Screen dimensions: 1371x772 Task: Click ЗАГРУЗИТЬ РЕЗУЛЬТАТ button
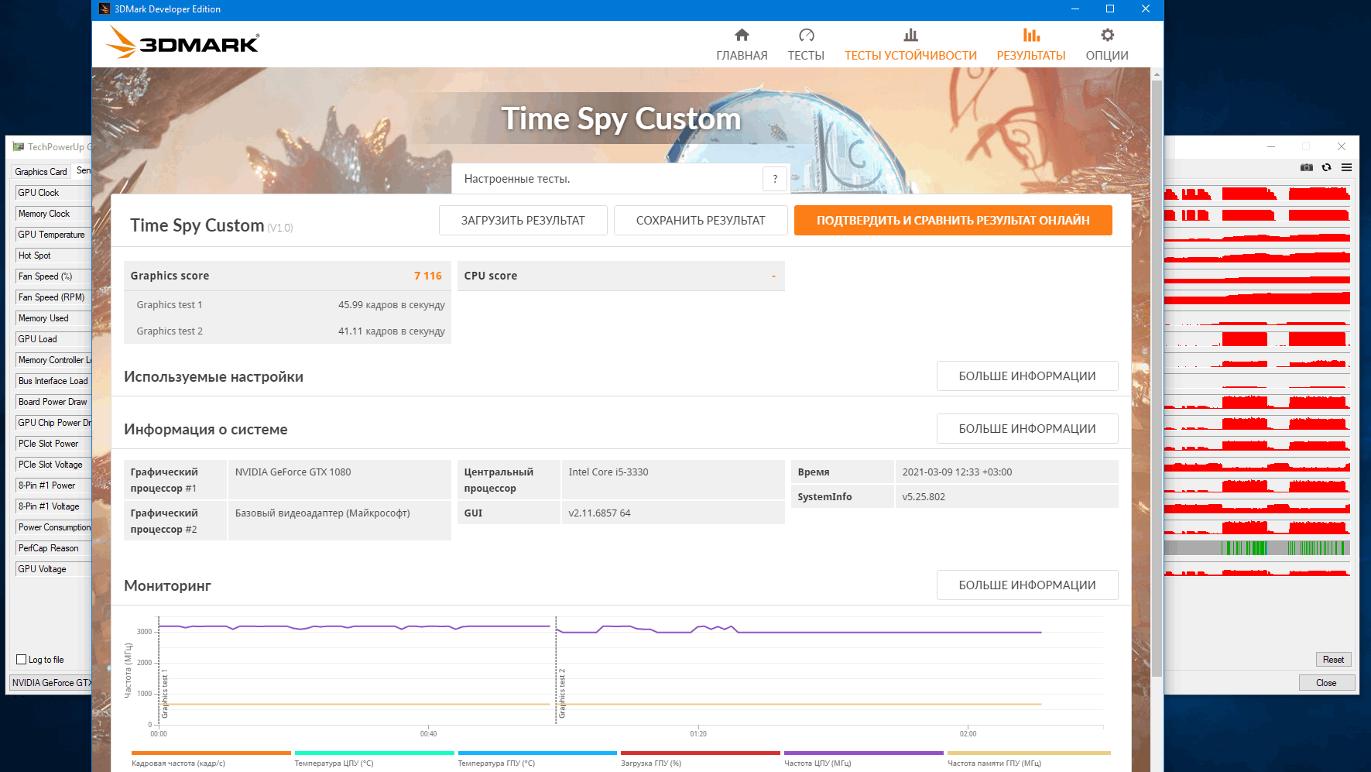[523, 220]
